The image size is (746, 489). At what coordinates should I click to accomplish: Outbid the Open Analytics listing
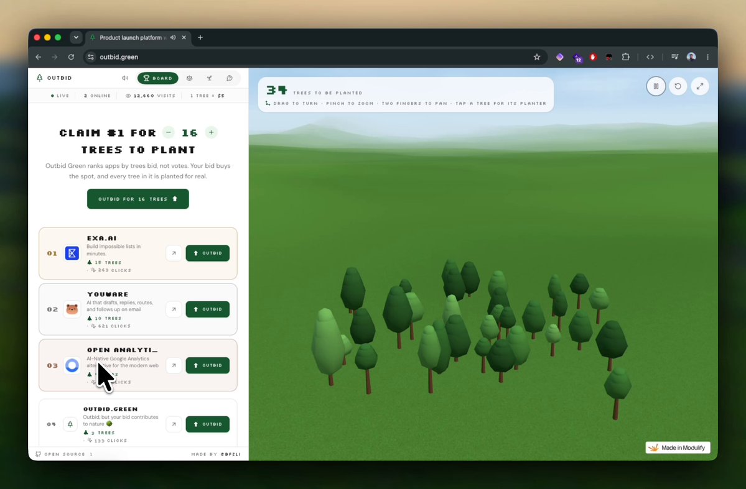[x=207, y=365]
